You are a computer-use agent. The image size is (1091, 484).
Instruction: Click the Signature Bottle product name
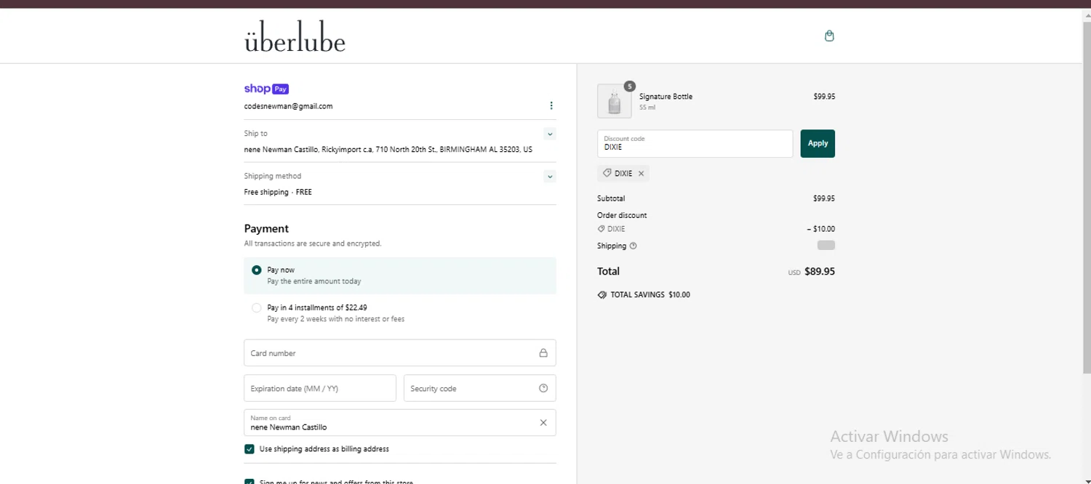(666, 97)
